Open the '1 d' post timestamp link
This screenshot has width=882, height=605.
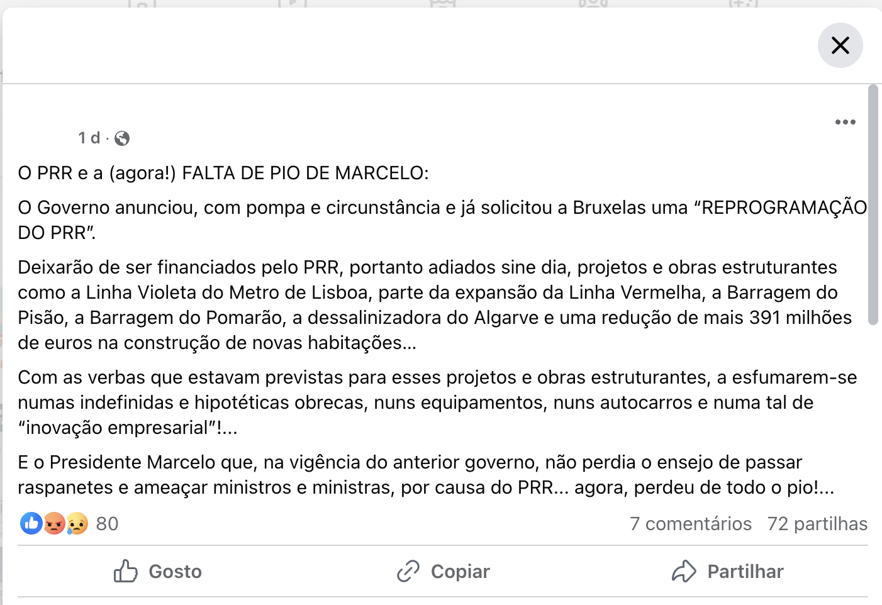pos(89,138)
